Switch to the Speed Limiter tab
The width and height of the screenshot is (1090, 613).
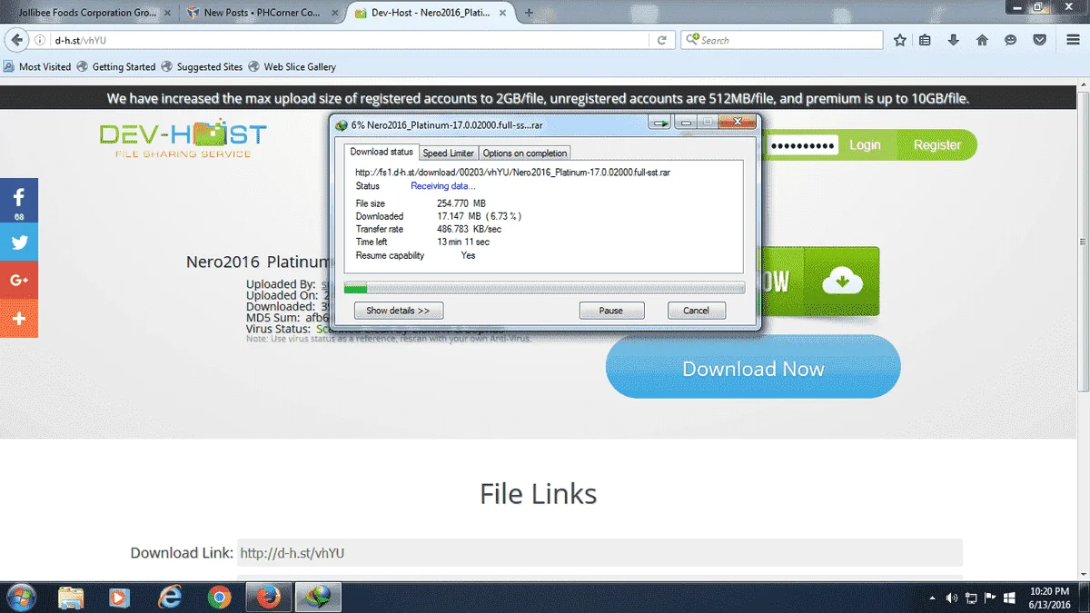(x=449, y=153)
